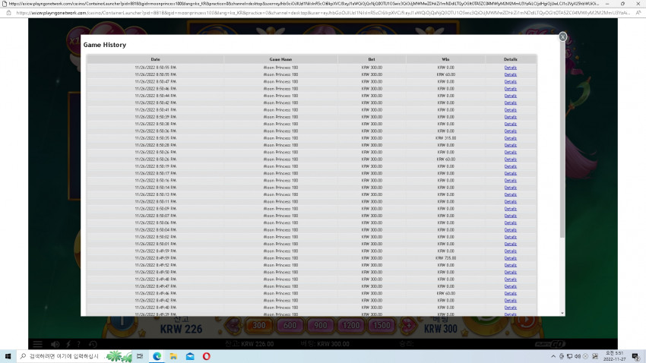
Task: Click the Game History scrollbar thumb
Action: pyautogui.click(x=562, y=140)
